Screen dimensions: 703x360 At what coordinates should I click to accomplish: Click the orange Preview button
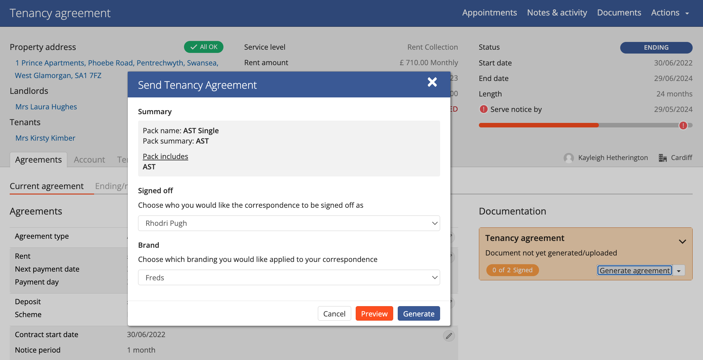pyautogui.click(x=374, y=314)
